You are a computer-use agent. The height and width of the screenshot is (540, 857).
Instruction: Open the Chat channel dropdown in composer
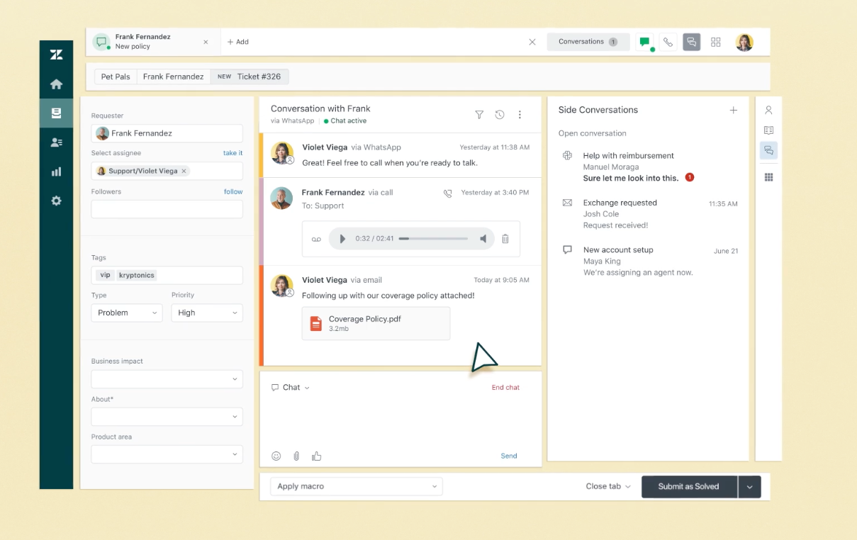[291, 388]
